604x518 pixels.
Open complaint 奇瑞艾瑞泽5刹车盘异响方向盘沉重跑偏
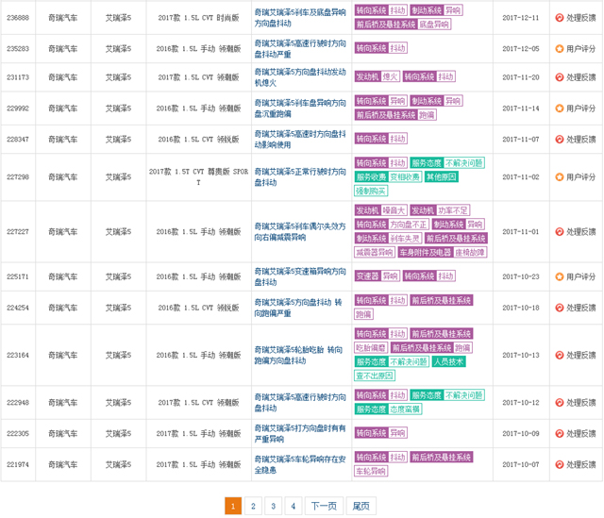pos(300,109)
